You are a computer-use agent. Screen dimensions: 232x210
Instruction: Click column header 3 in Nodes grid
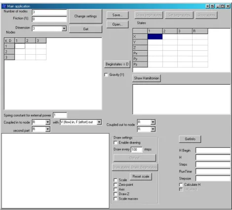pos(41,41)
